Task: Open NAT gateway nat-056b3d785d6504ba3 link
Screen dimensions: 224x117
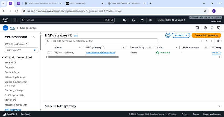Action: point(101,53)
